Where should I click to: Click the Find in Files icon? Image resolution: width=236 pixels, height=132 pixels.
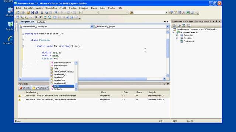tap(131, 12)
